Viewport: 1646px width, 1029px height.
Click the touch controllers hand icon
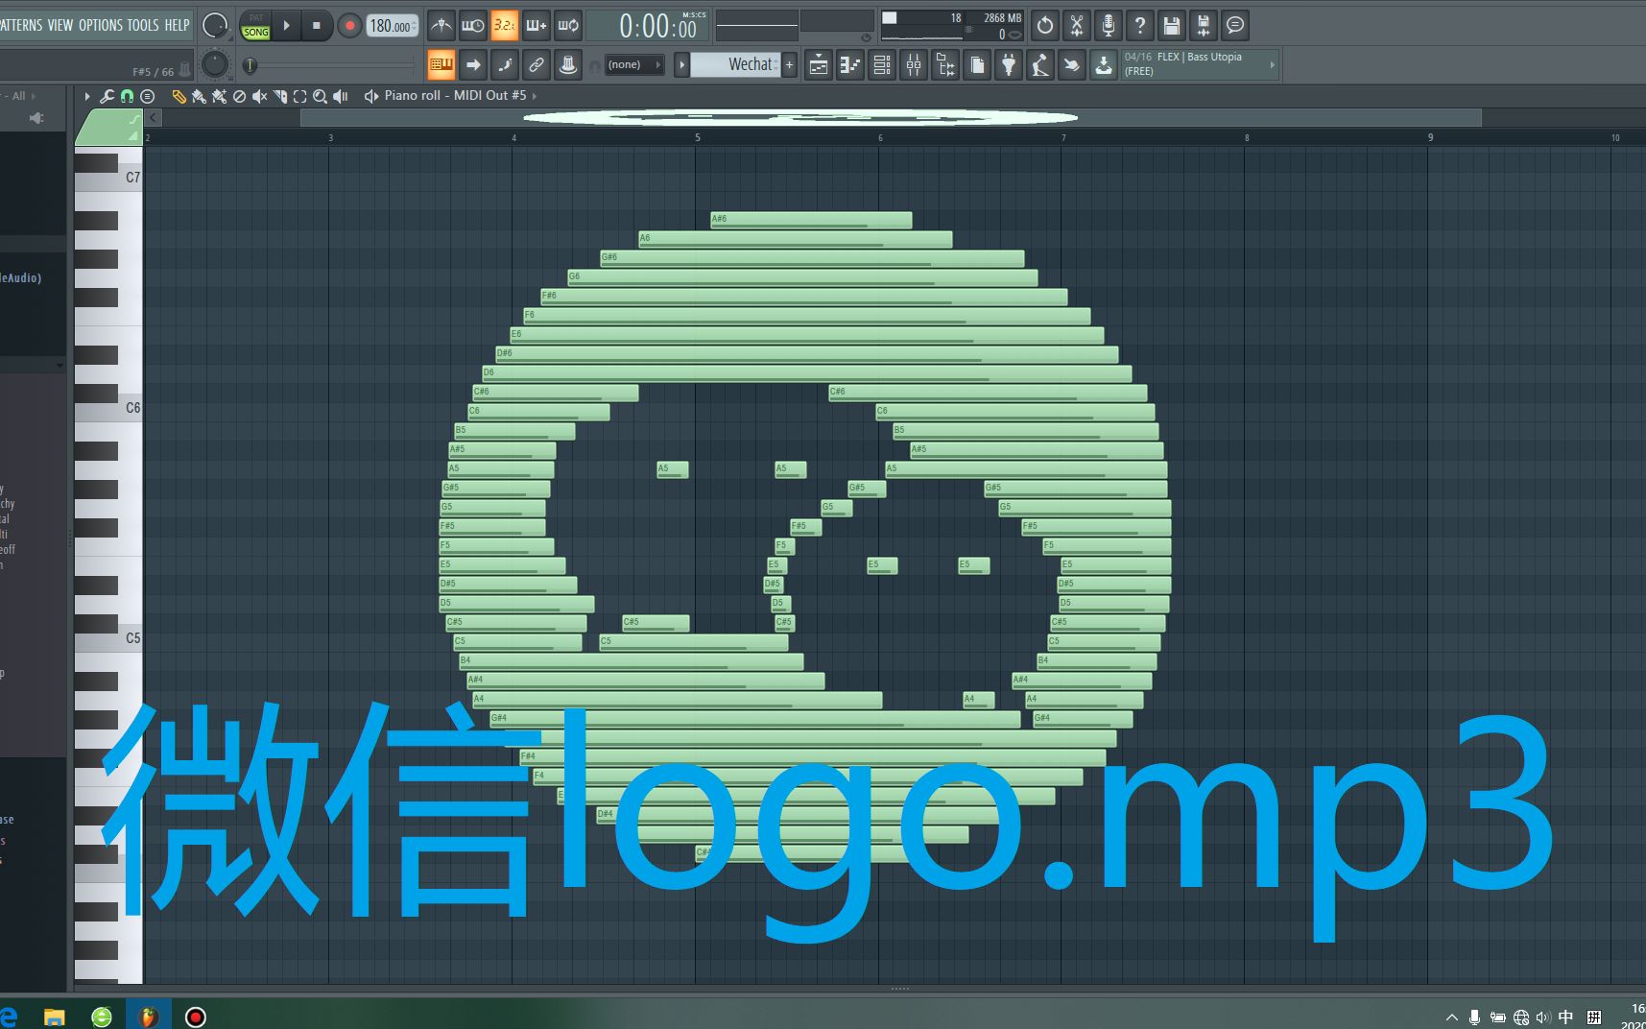(1072, 64)
